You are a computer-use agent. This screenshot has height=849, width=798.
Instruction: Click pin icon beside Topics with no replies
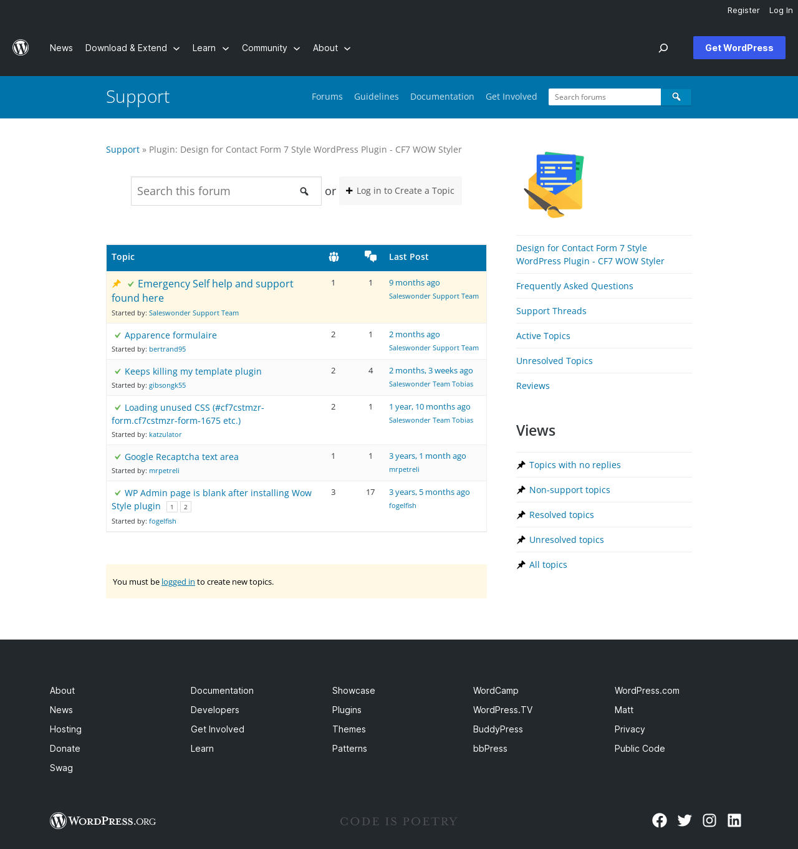coord(521,465)
